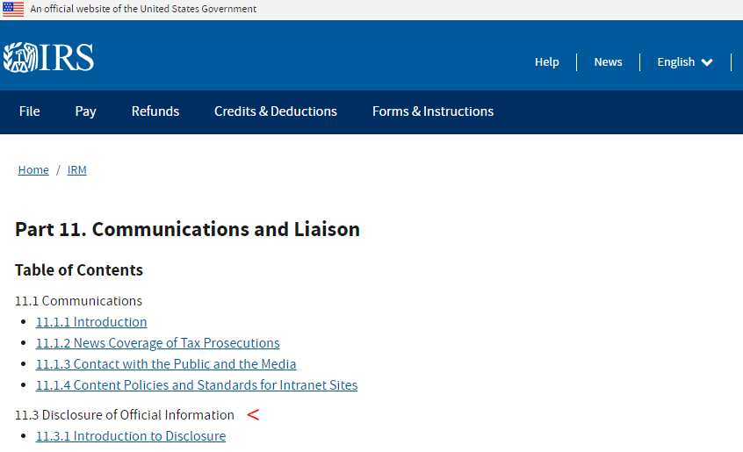Open the Forms & Instructions menu
Viewport: 743px width, 452px height.
[x=433, y=111]
